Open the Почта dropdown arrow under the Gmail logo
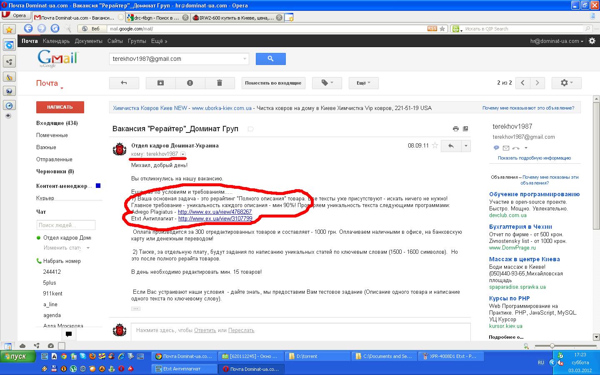The height and width of the screenshot is (375, 600). point(62,88)
